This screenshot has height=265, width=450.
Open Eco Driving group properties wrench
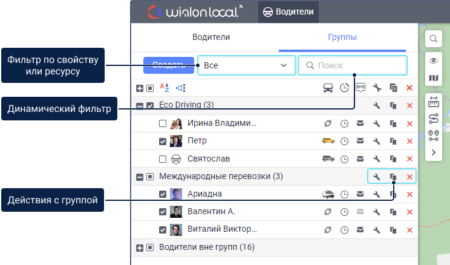(x=377, y=106)
